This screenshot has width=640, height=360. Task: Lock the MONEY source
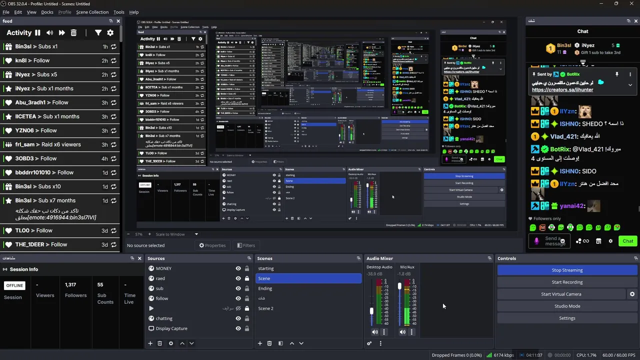(x=246, y=268)
